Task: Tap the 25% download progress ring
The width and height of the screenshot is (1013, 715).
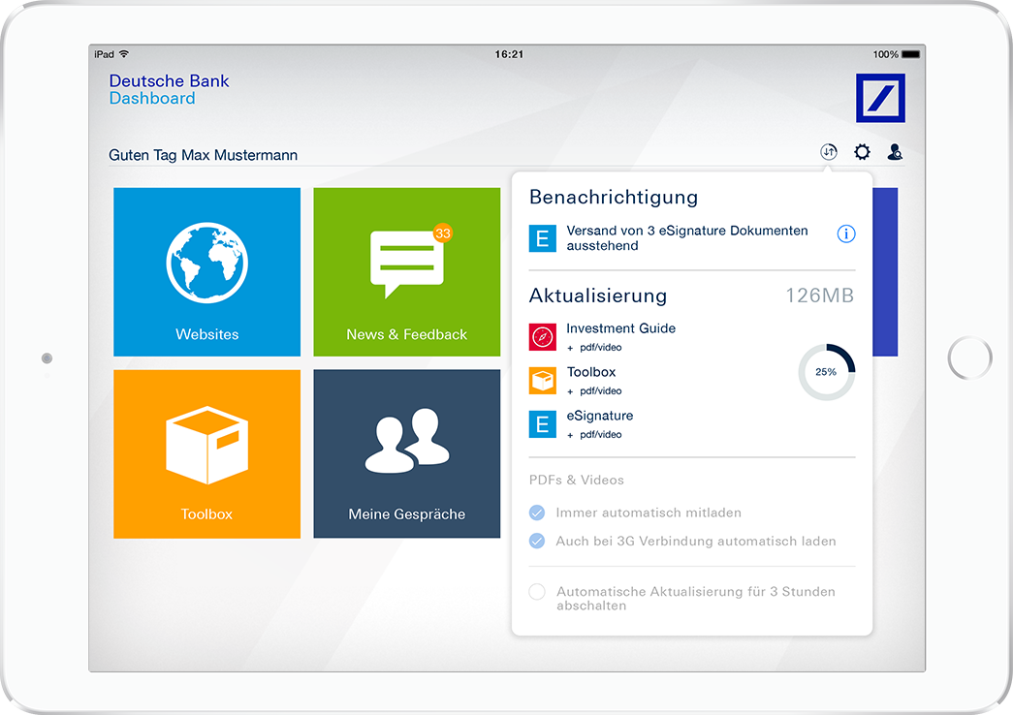Action: pyautogui.click(x=826, y=372)
